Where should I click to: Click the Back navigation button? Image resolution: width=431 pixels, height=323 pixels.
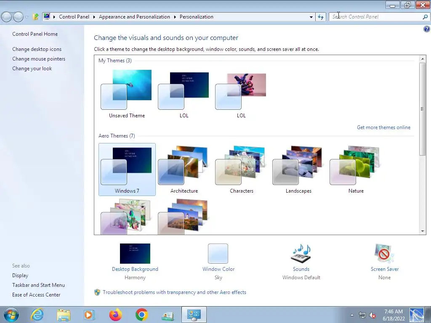coord(7,17)
